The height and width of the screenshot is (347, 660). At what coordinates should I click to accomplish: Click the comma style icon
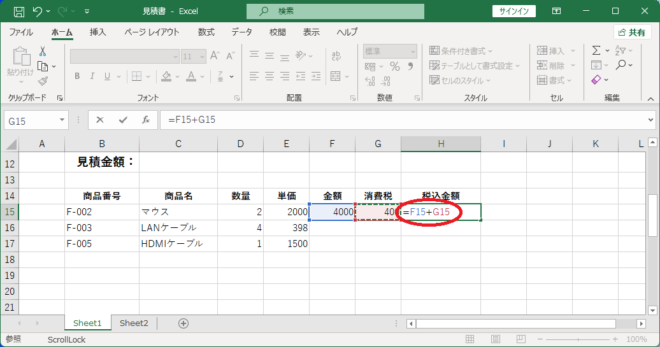[x=410, y=66]
